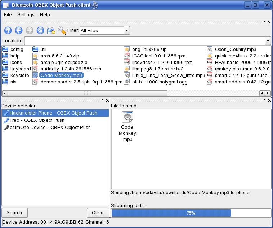Expand the Filter All Files dropdown
273x228 pixels.
click(127, 31)
